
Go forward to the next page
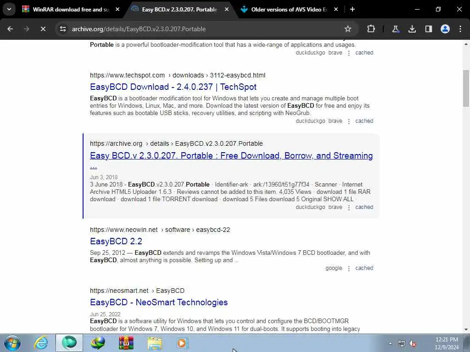click(26, 29)
